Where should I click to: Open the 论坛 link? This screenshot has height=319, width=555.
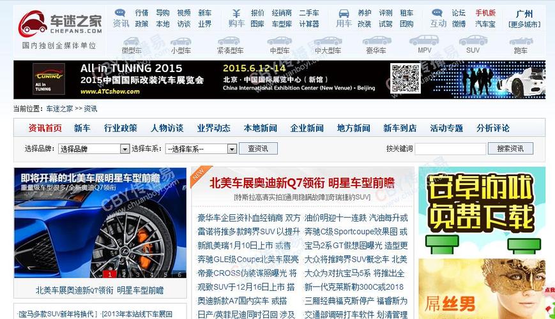(x=459, y=13)
